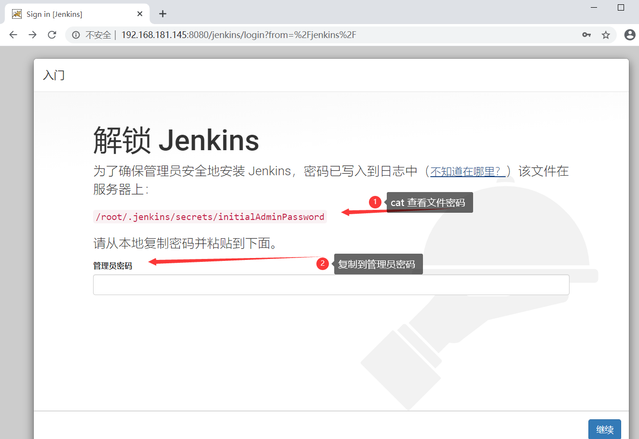Click the 解锁 Jenkins heading
The width and height of the screenshot is (639, 439).
176,140
